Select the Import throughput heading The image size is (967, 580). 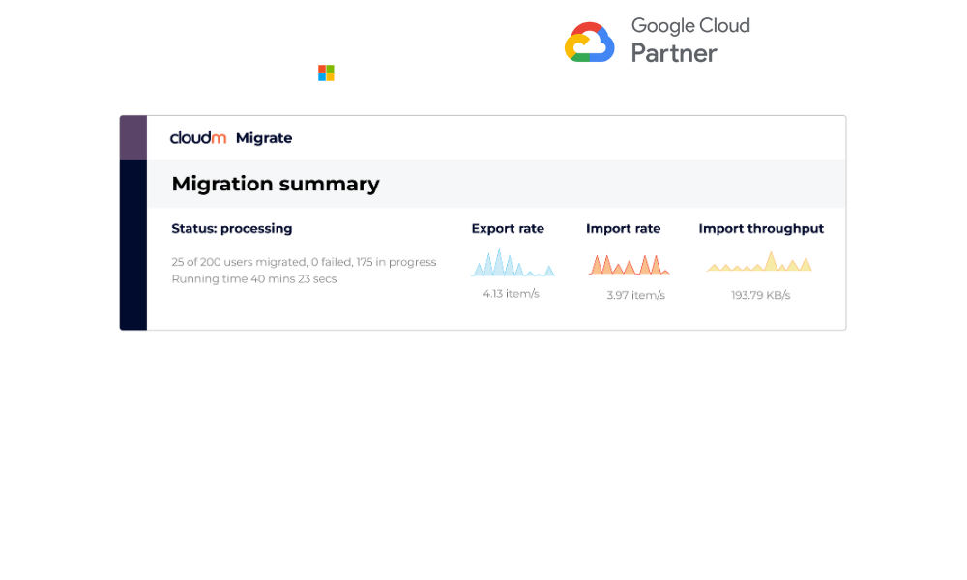tap(761, 229)
